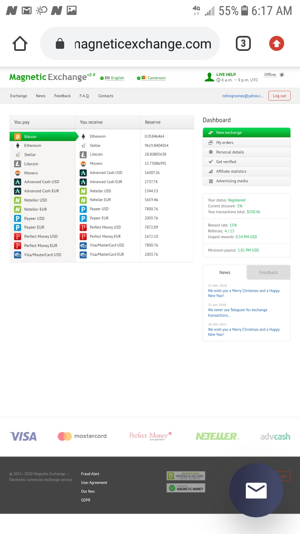Click the Magnetic Money verified badge

click(x=186, y=488)
